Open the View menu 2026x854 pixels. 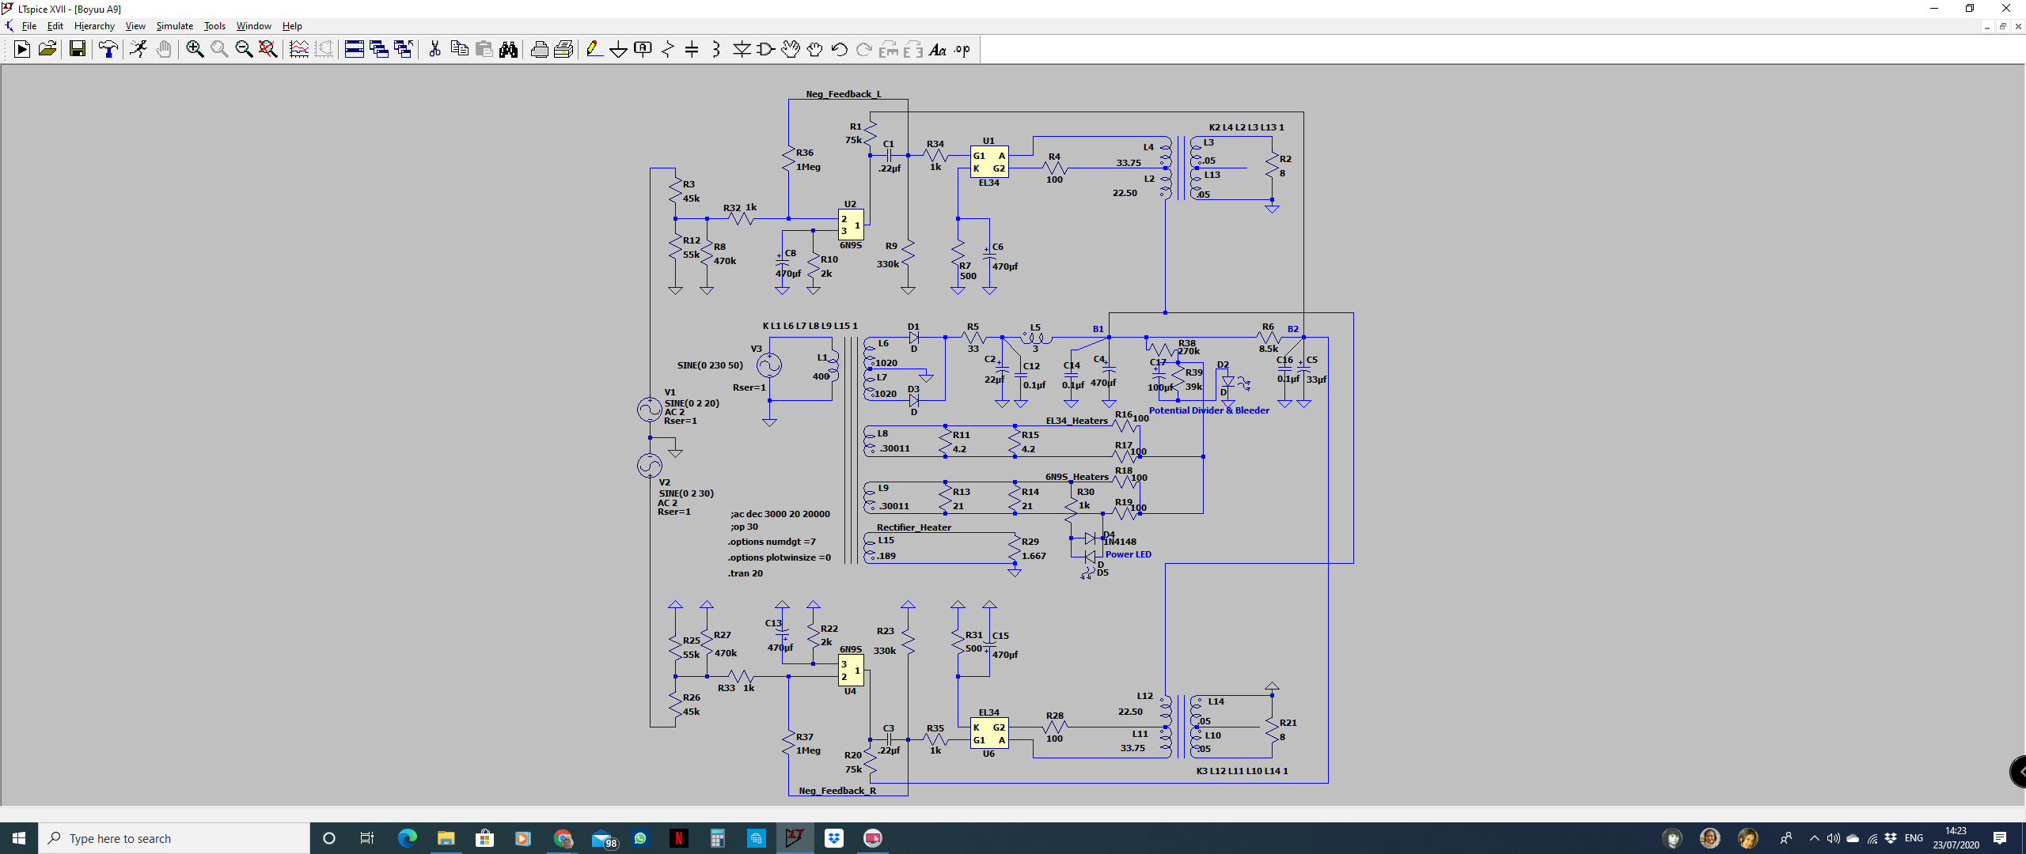tap(135, 26)
